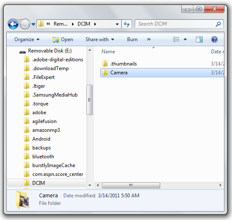Image resolution: width=232 pixels, height=220 pixels.
Task: Click the Camera folder thumbnail in details pane
Action: (23, 200)
